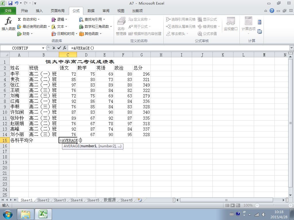The image size is (294, 220).
Task: Open the Sheet6 worksheet tab
Action: click(x=126, y=200)
